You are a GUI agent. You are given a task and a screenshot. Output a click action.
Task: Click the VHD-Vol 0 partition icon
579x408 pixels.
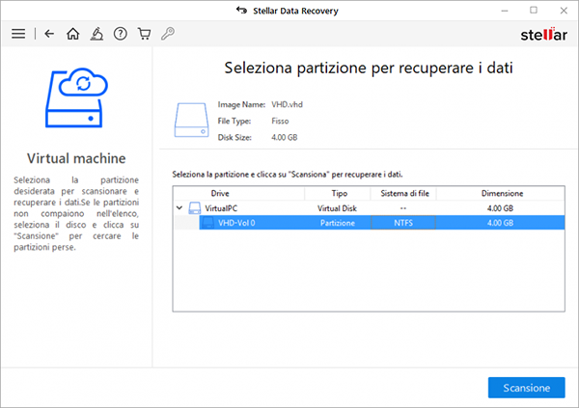point(207,223)
